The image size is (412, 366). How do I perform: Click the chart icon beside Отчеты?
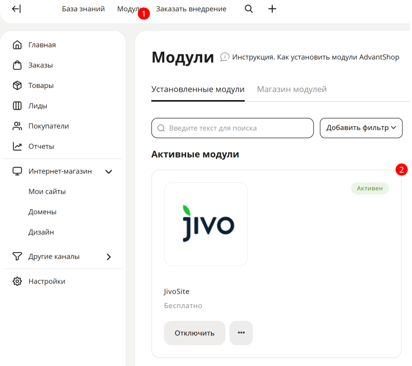click(17, 146)
